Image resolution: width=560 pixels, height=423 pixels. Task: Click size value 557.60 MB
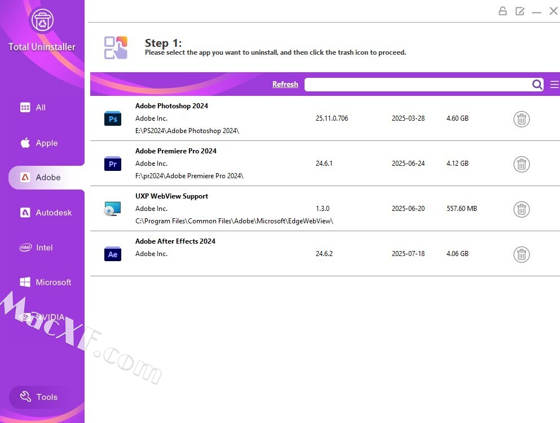[462, 208]
